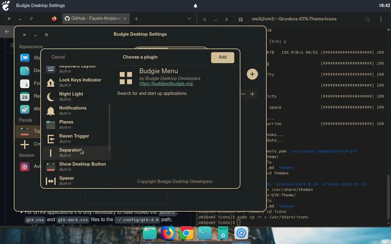Open a new Firefox tab
Viewport: 391px width, 244px height.
(137, 19)
